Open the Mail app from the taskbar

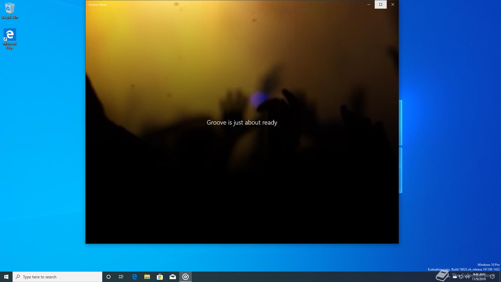[173, 277]
